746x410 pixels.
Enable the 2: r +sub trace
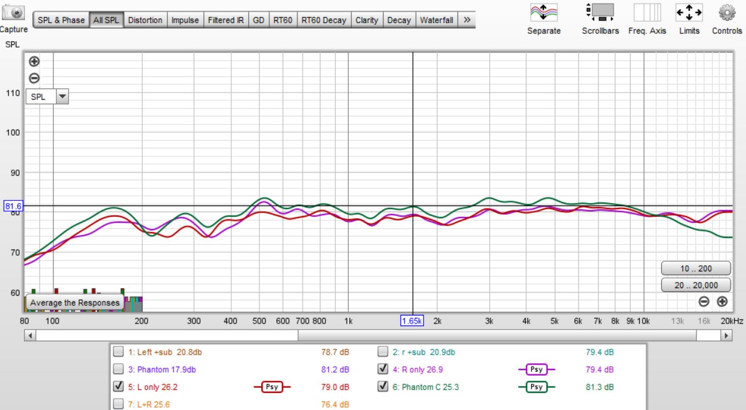[x=384, y=352]
